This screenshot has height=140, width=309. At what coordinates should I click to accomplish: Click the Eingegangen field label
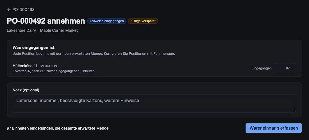click(x=261, y=68)
